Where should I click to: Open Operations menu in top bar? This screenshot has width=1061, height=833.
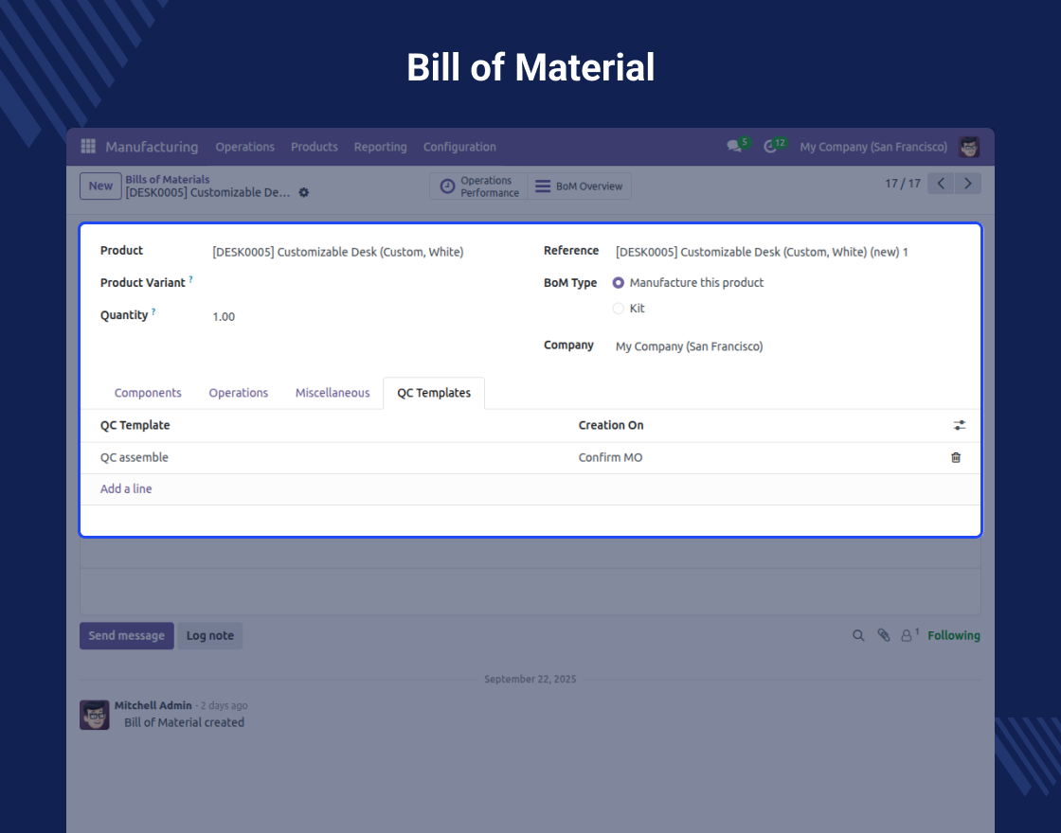click(245, 147)
